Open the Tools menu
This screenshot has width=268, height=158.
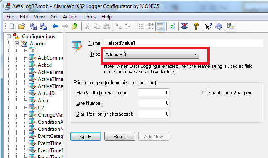[x=89, y=17]
